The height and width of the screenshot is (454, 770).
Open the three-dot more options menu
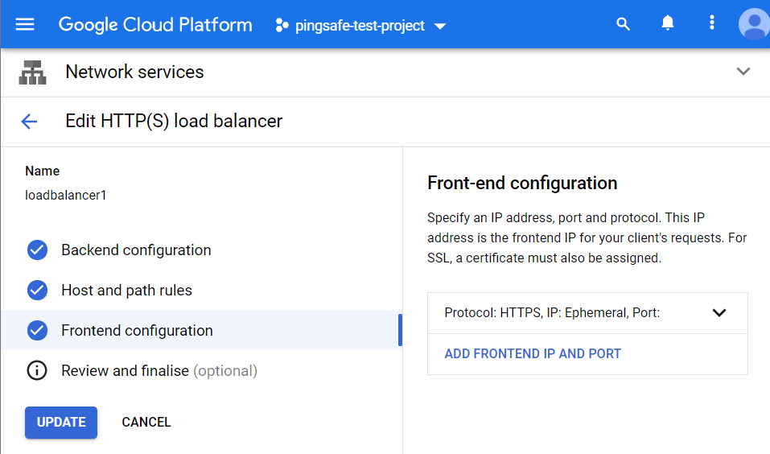711,24
